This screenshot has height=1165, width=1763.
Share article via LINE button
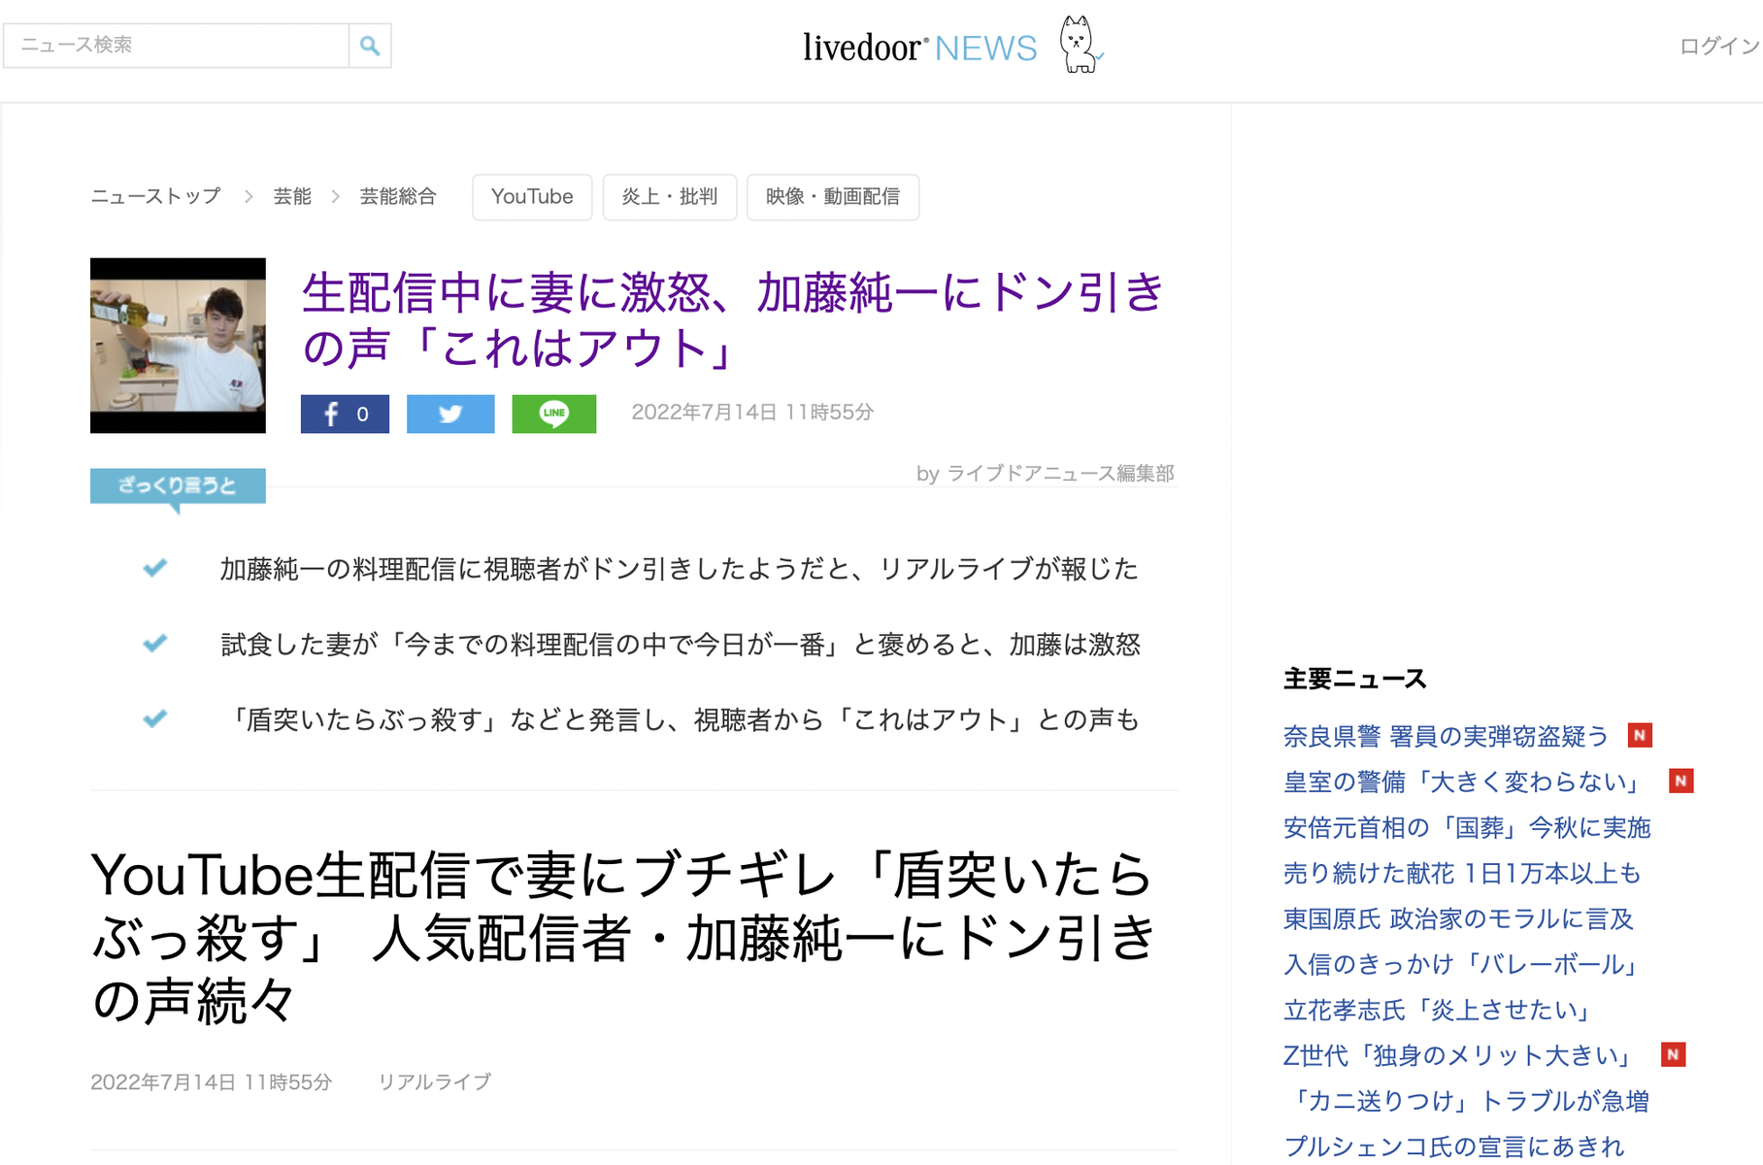554,414
